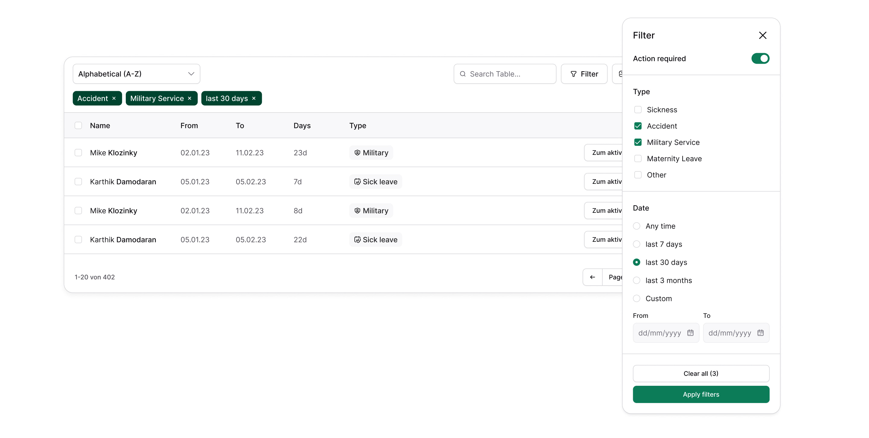Click Zum aktiv button in 8d row
Viewport: 869px width, 438px height.
tap(604, 211)
